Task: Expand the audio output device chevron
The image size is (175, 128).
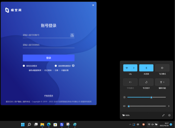Action: click(169, 106)
